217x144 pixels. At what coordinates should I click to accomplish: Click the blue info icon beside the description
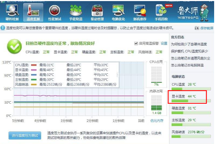click(3, 28)
